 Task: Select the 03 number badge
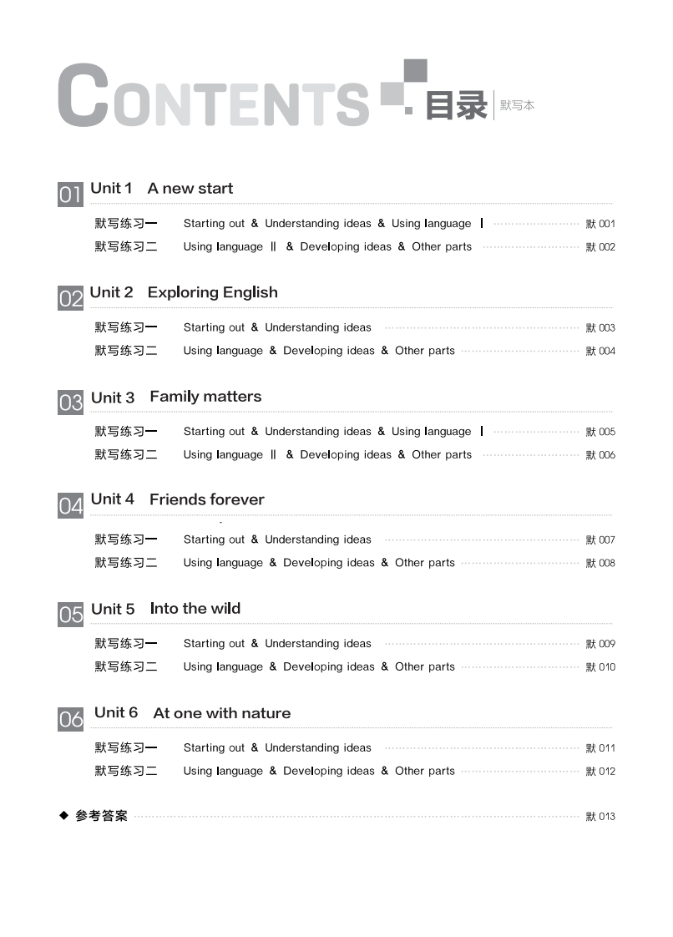point(70,403)
